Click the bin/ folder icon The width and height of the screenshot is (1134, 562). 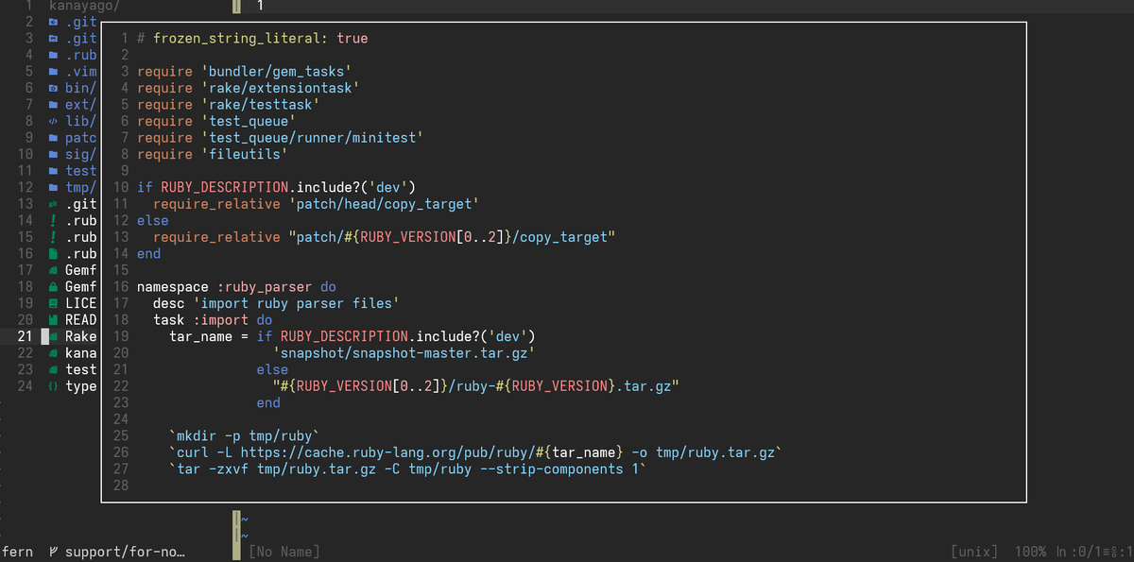[x=54, y=88]
